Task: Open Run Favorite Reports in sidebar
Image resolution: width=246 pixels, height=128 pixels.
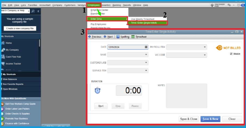Action: tap(13, 84)
